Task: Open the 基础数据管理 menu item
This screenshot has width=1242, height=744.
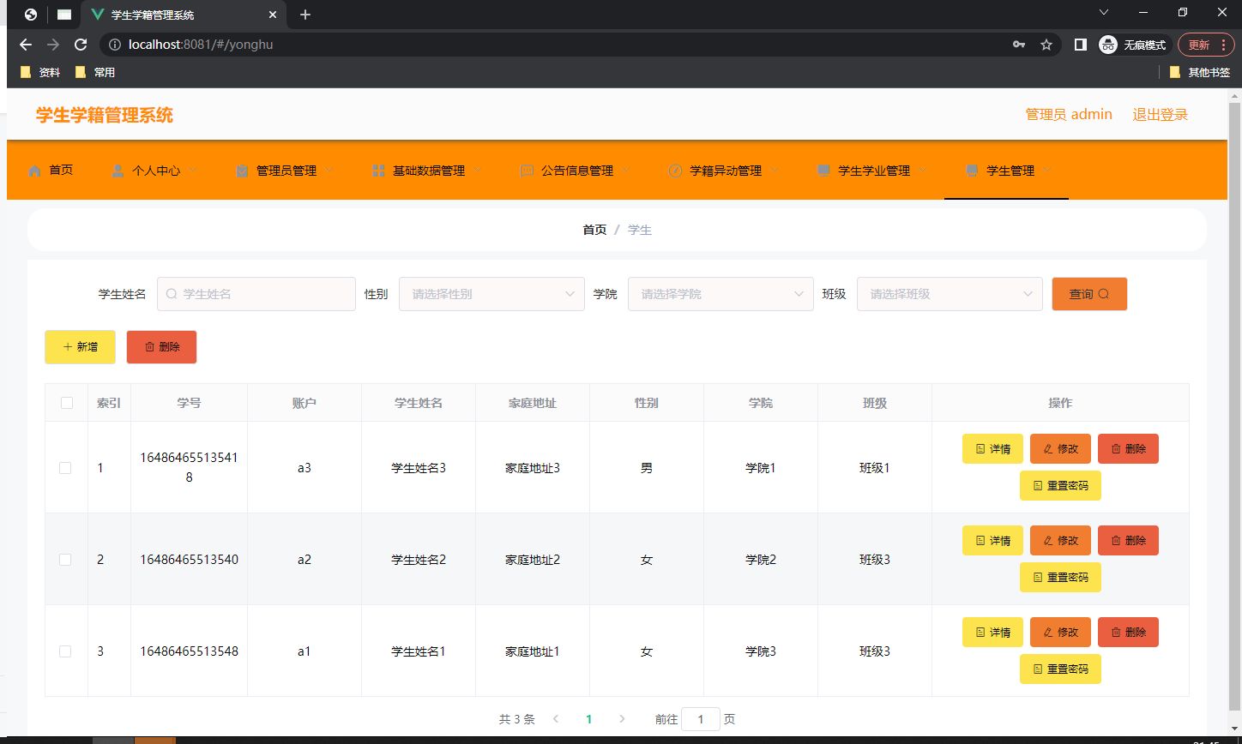Action: click(427, 170)
